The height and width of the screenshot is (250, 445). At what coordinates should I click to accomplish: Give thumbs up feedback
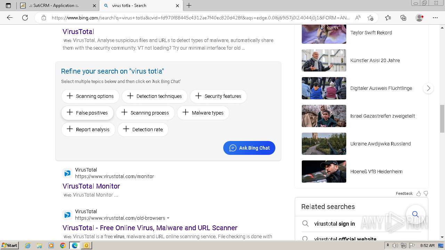(x=419, y=193)
